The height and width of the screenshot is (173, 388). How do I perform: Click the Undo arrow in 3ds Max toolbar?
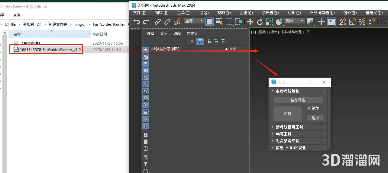coord(137,22)
